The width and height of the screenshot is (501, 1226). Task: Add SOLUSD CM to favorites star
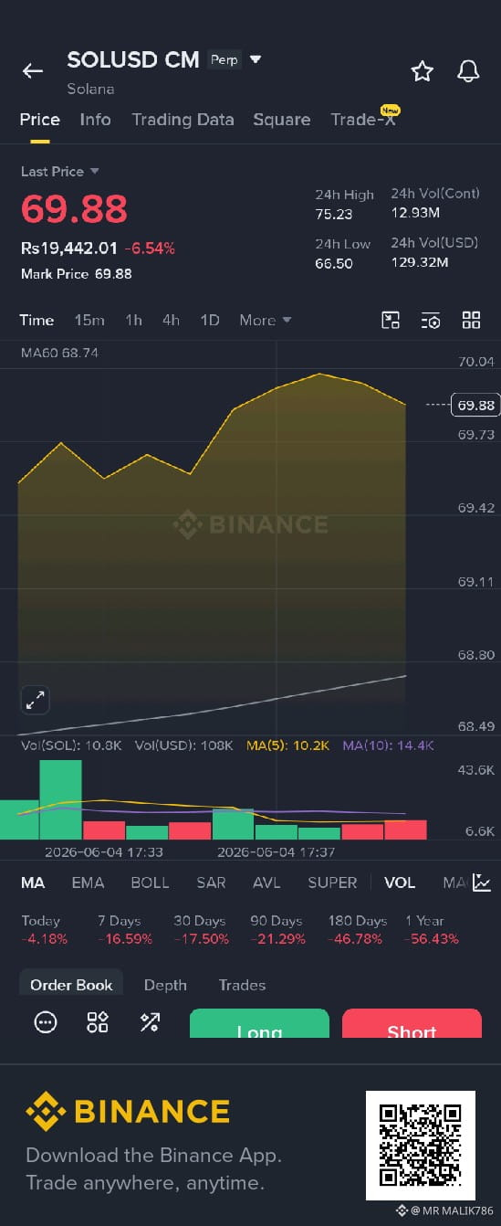(422, 71)
